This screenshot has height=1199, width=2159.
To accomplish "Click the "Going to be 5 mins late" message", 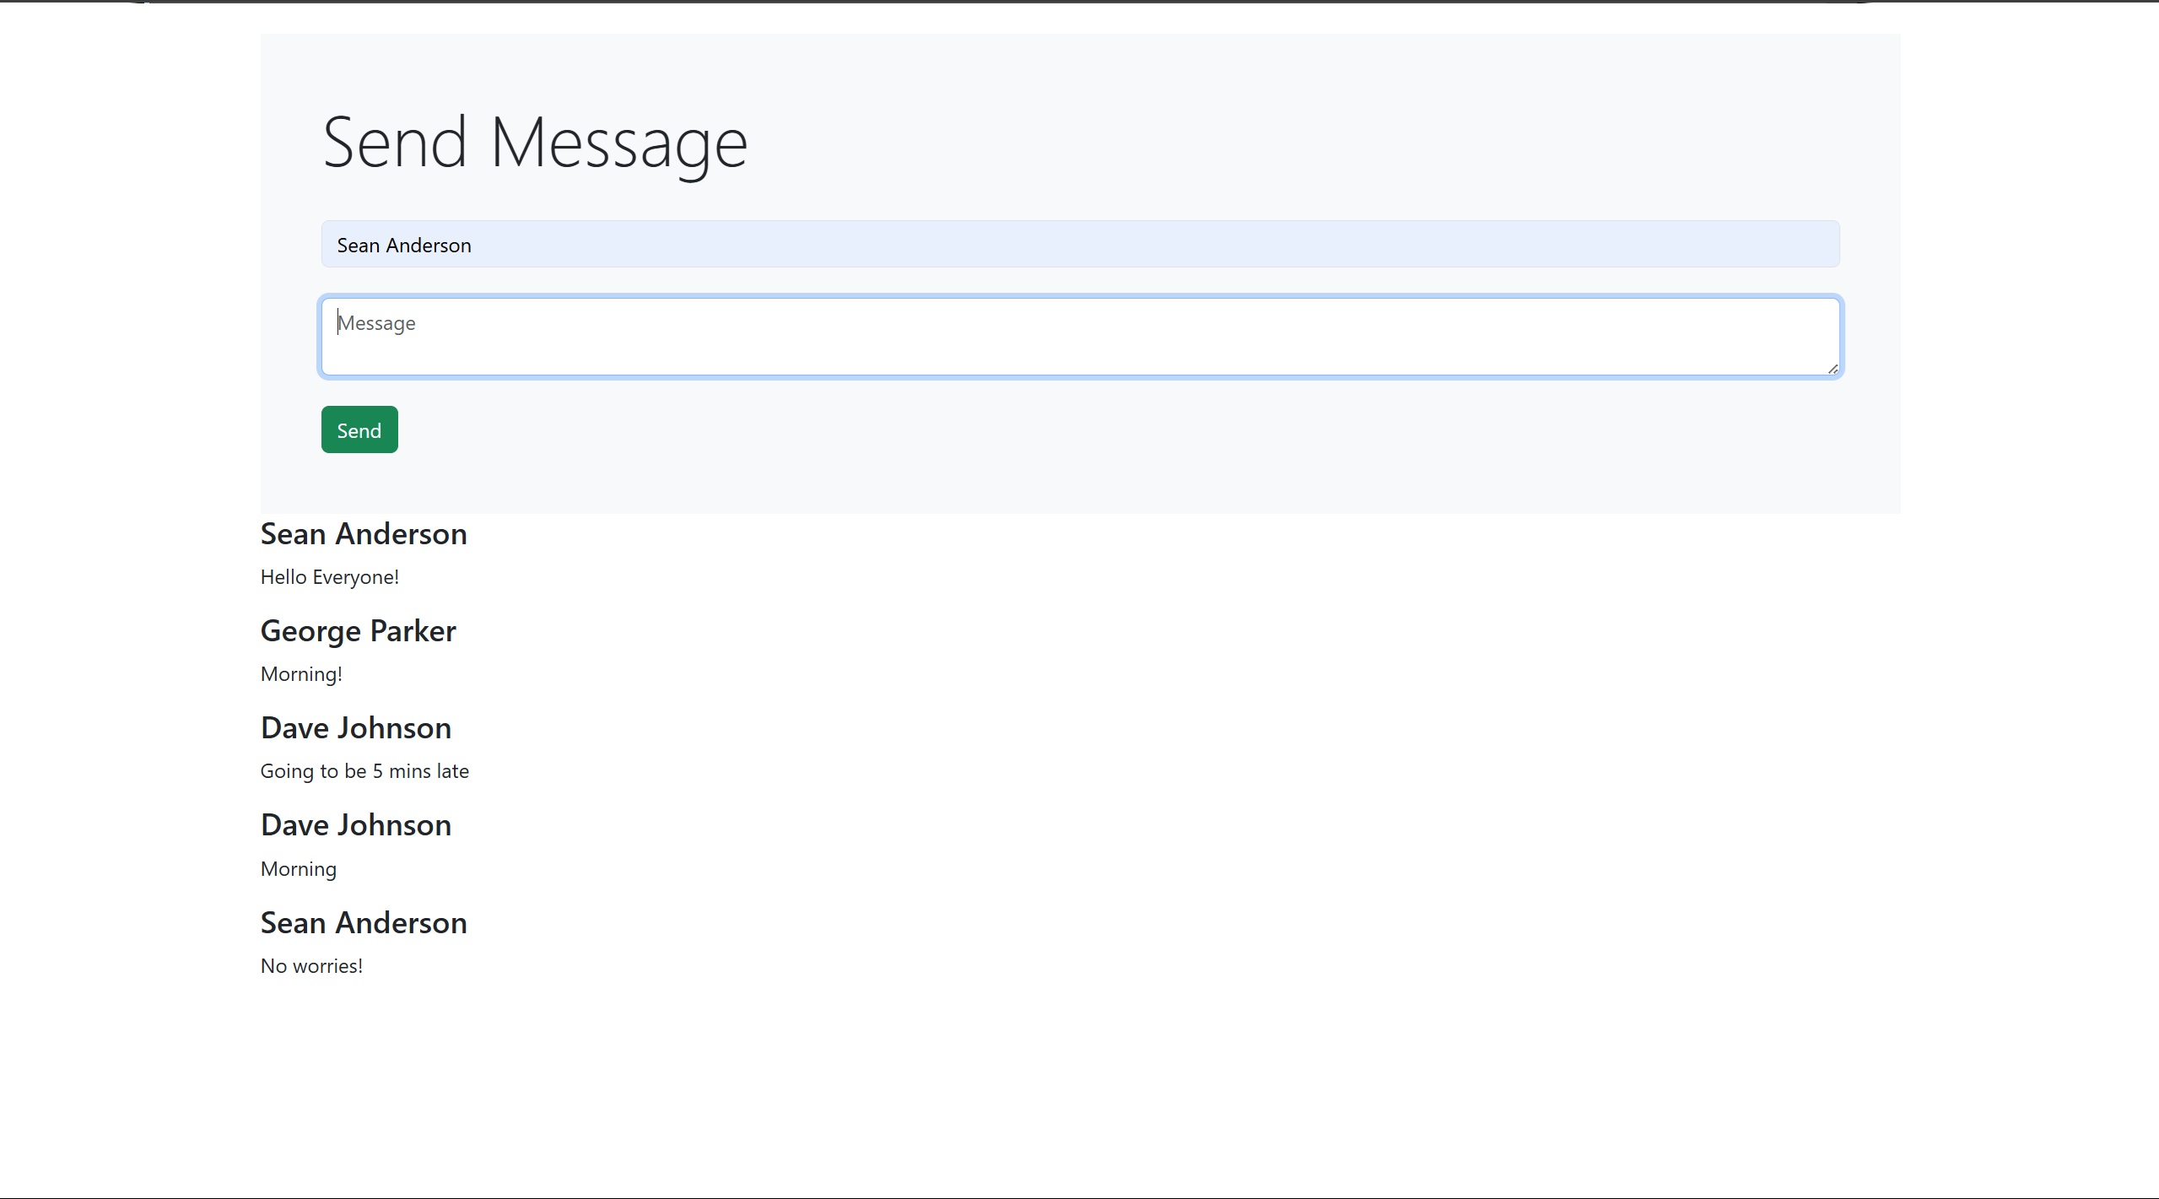I will (x=364, y=771).
